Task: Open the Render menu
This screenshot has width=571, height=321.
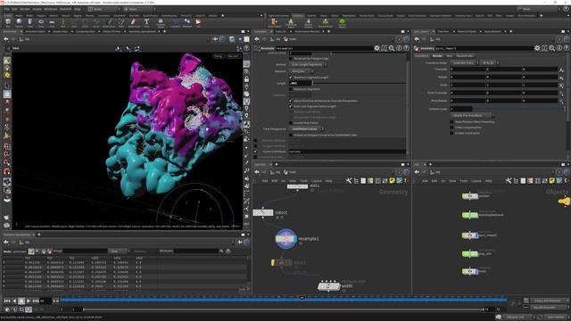Action: click(25, 9)
